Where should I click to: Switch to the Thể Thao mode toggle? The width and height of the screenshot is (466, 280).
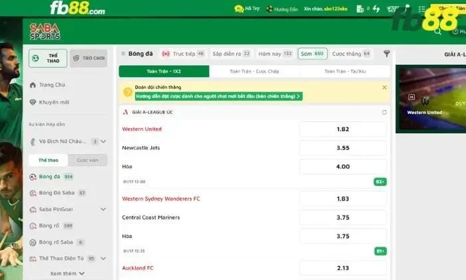48,58
